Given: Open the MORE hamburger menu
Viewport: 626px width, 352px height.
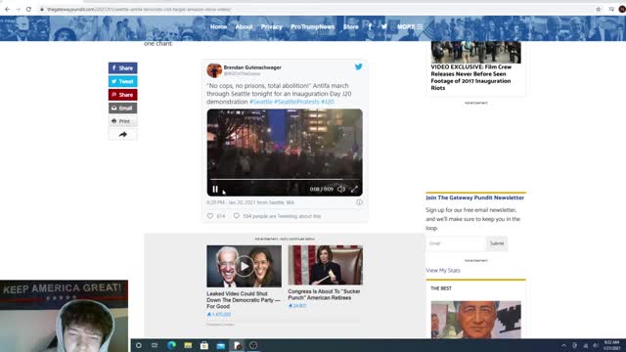Looking at the screenshot, I should pyautogui.click(x=410, y=26).
